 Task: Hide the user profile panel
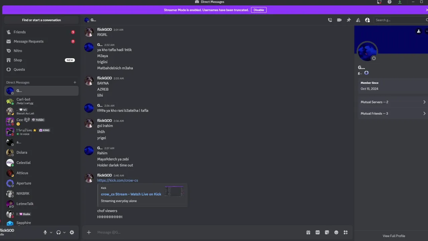pyautogui.click(x=367, y=20)
